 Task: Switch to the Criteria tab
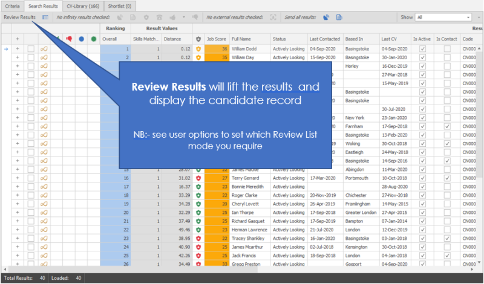click(x=13, y=5)
